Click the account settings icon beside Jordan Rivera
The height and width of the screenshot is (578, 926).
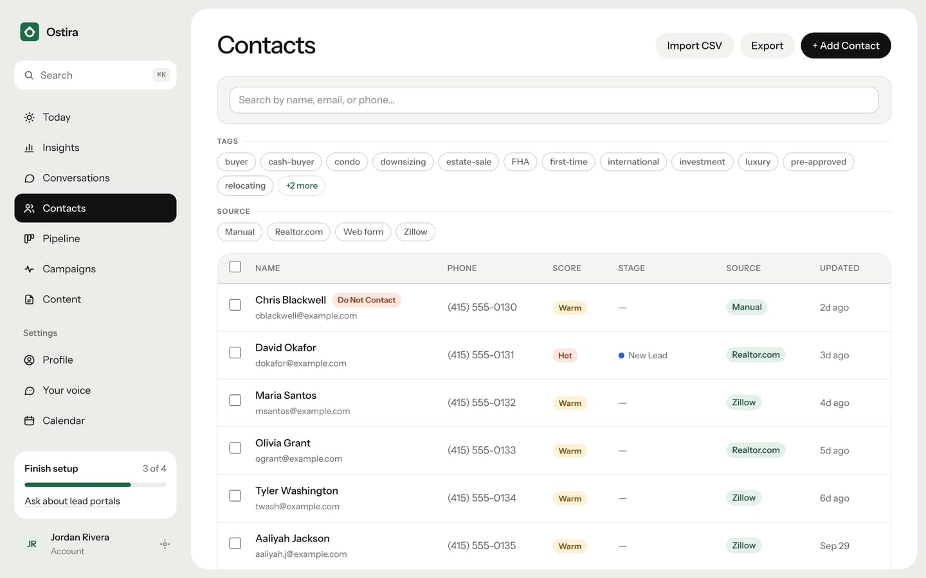[165, 544]
